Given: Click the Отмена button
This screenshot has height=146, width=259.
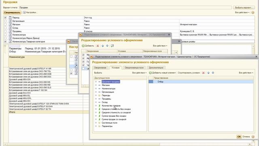Looking at the screenshot, I should click(x=246, y=137).
